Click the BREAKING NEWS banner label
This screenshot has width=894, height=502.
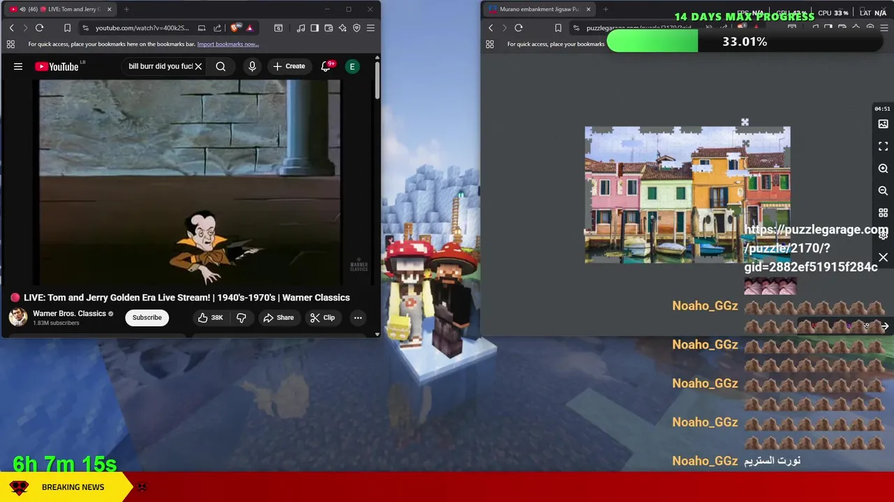point(73,487)
